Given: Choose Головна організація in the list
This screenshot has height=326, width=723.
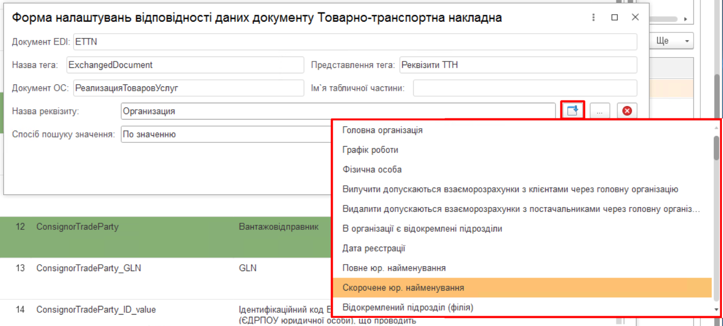Looking at the screenshot, I should 382,130.
